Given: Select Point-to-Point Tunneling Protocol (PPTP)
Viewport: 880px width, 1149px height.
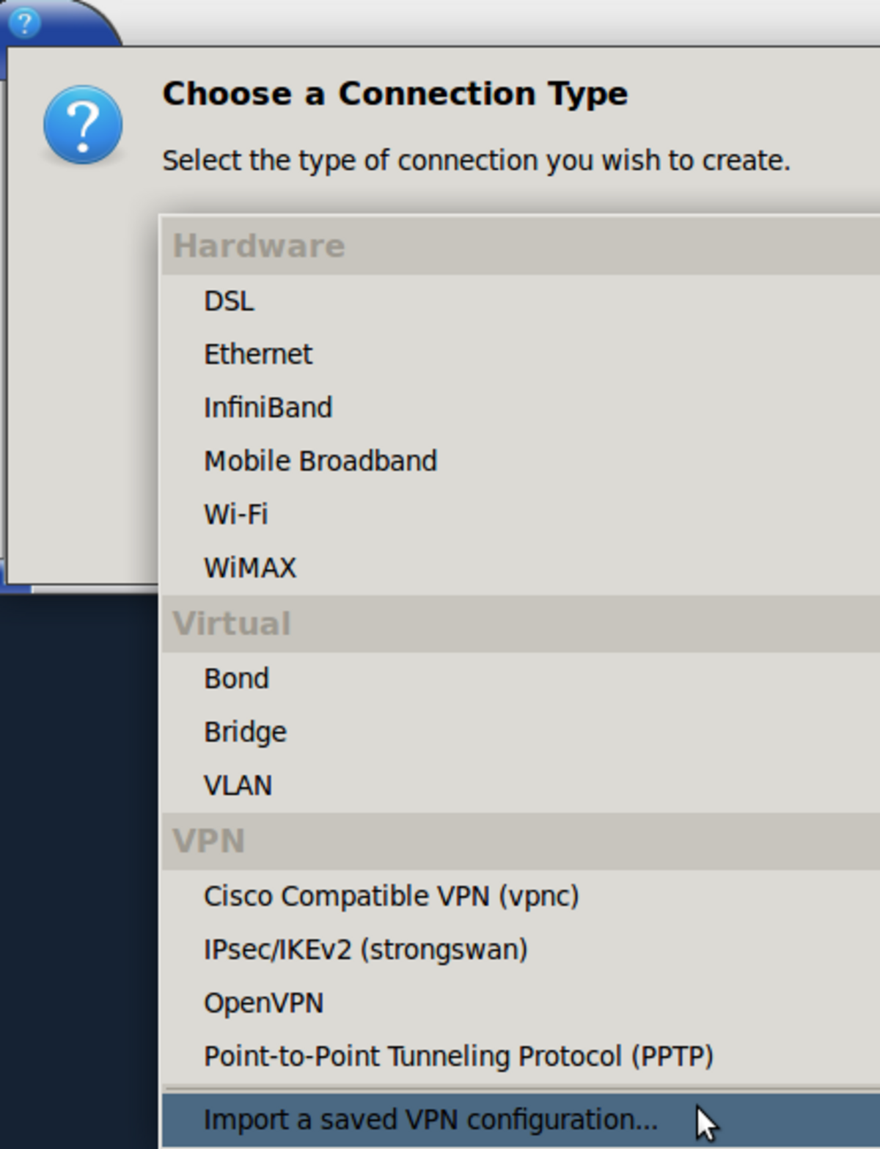Looking at the screenshot, I should [458, 1057].
